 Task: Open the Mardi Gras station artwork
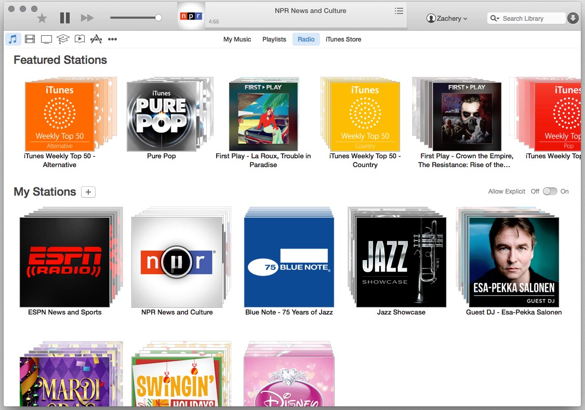coord(65,381)
